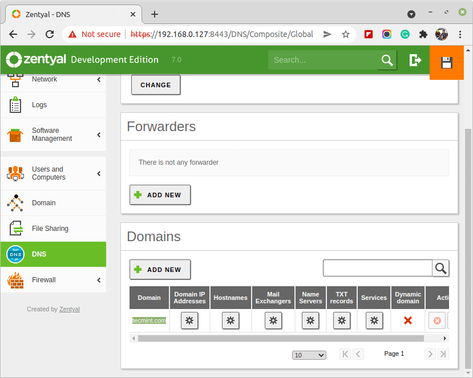473x378 pixels.
Task: Open the Zentyal link in sidebar footer
Action: [70, 309]
